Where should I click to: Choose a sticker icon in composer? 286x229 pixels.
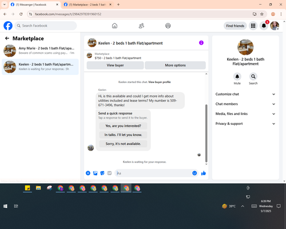(x=102, y=173)
